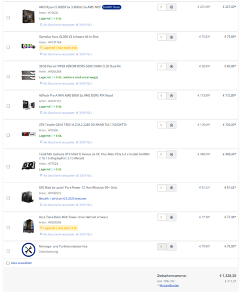
Task: Click the round icon button beside Montage- und Funktionstestservice quantity
Action: click(171, 246)
